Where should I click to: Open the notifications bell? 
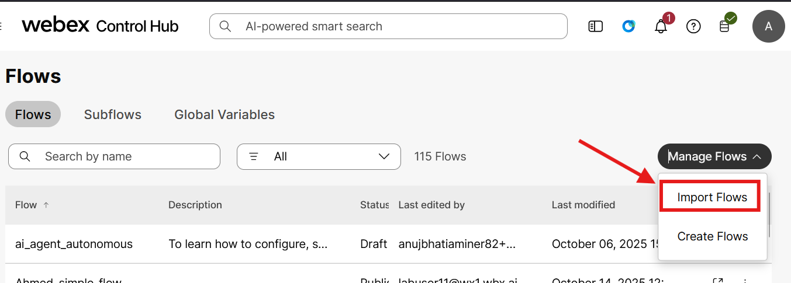tap(661, 26)
